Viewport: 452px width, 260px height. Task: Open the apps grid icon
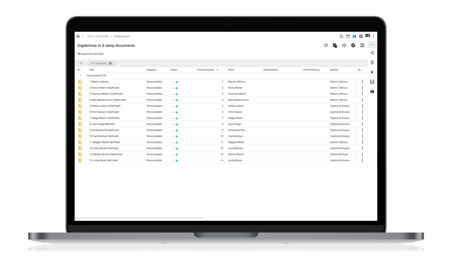point(341,36)
